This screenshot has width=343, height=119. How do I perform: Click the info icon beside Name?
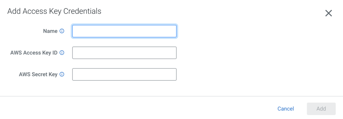pyautogui.click(x=62, y=31)
